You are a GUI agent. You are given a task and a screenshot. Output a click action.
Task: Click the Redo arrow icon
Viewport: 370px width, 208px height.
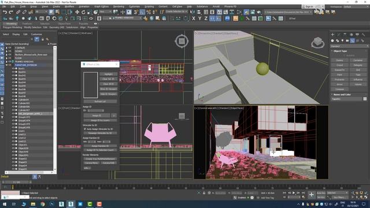[x=11, y=12]
